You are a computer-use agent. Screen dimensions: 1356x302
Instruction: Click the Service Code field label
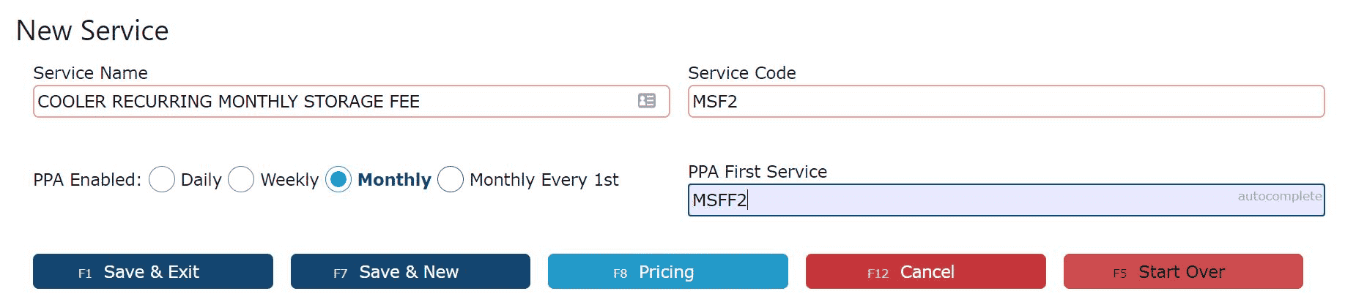click(741, 73)
